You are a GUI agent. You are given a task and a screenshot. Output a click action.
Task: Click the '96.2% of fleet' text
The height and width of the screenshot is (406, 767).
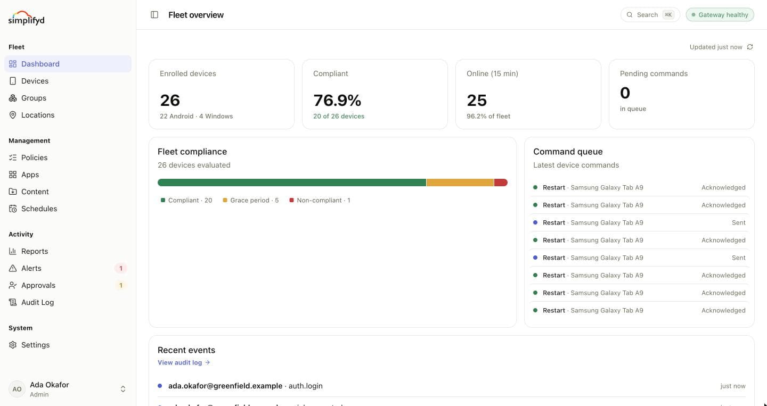click(x=488, y=116)
